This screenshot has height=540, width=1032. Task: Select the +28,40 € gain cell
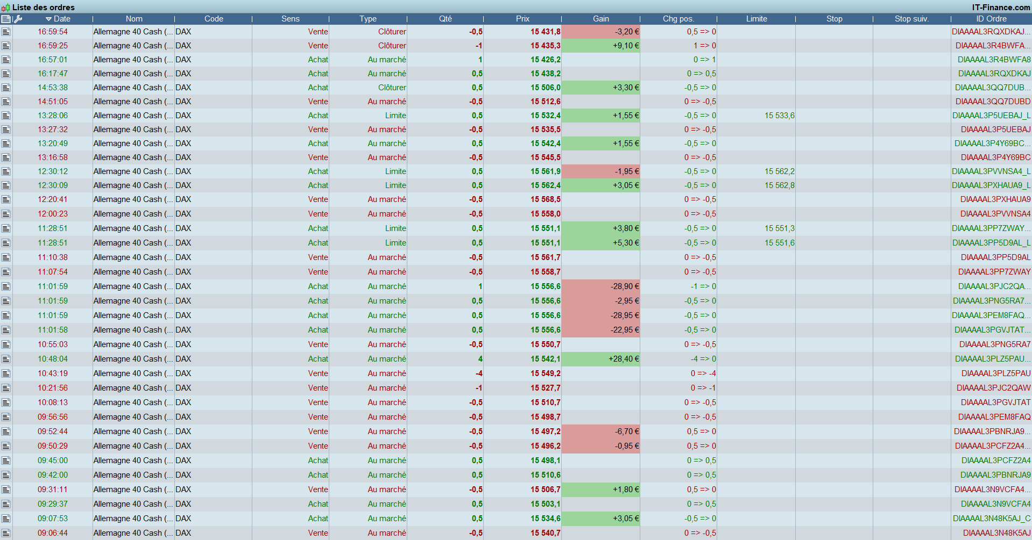point(601,359)
